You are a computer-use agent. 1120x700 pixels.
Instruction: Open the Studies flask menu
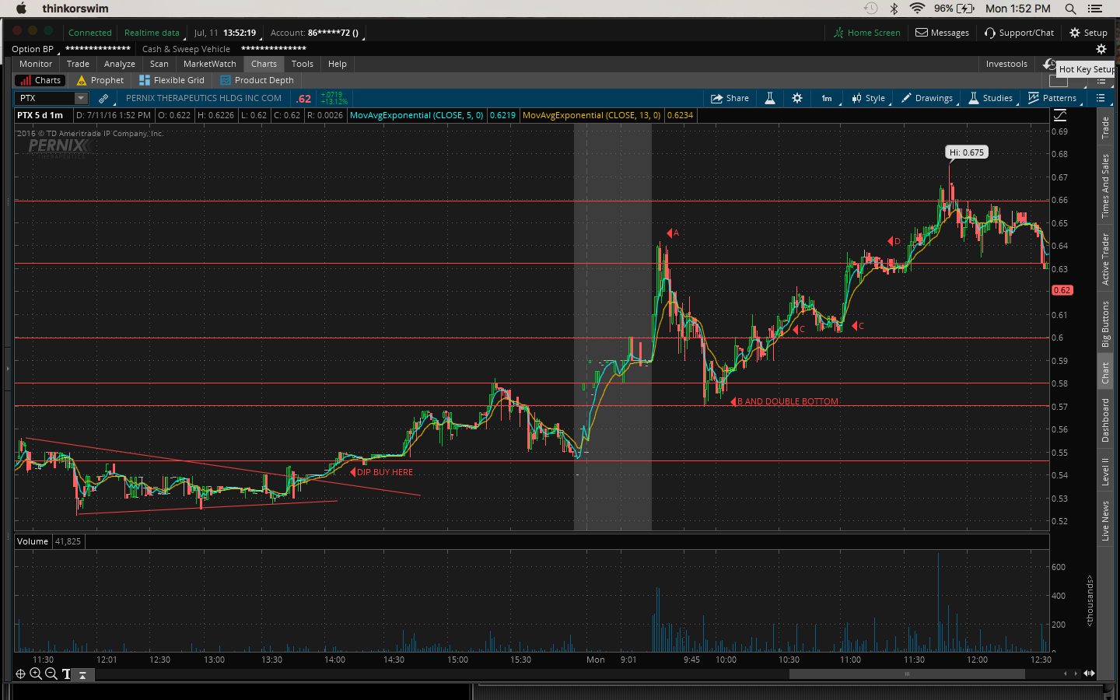(990, 98)
